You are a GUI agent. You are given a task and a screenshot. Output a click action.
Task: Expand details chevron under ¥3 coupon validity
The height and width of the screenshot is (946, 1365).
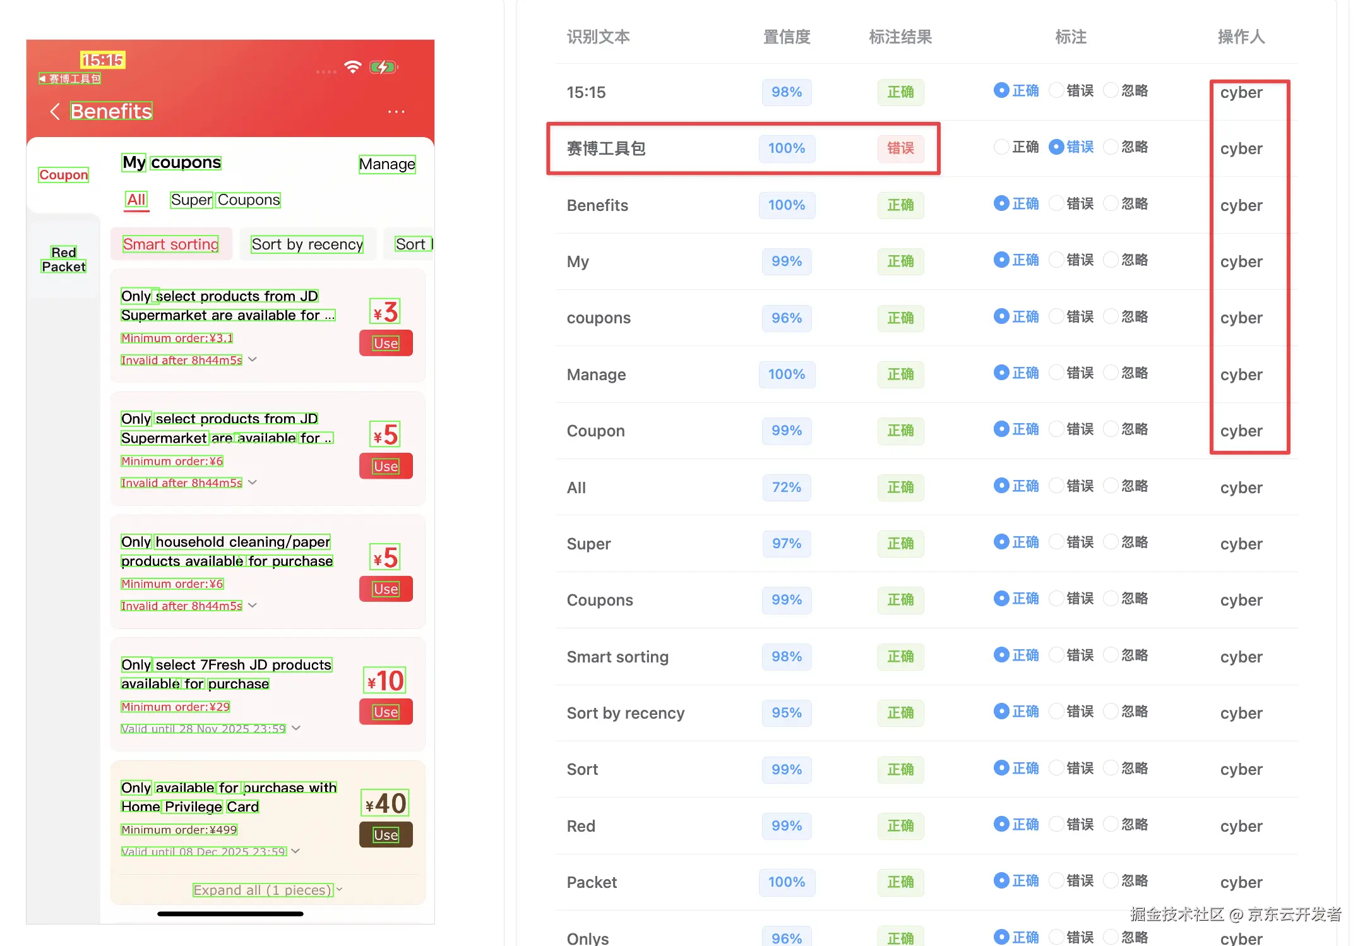pyautogui.click(x=253, y=359)
